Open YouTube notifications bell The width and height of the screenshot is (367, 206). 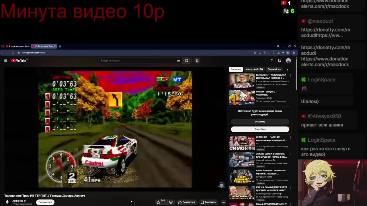coord(279,61)
